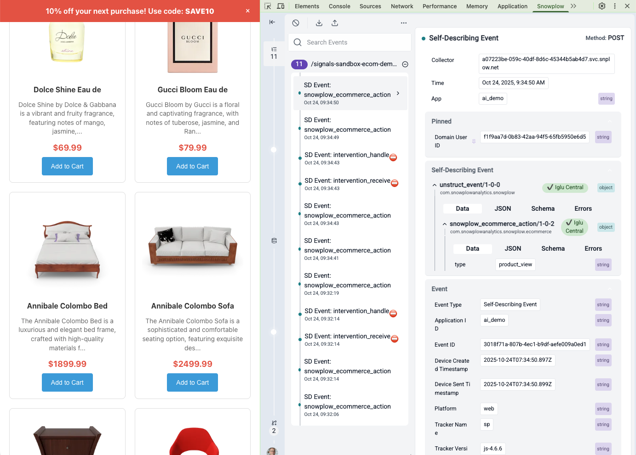Unpin the Domain User ID field

pos(474,141)
